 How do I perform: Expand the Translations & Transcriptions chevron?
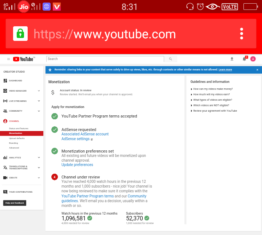[39, 167]
